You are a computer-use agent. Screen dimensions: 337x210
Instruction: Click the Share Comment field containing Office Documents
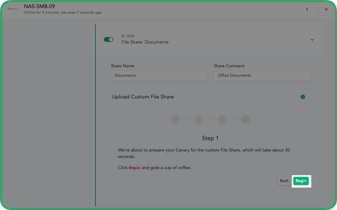pos(261,75)
